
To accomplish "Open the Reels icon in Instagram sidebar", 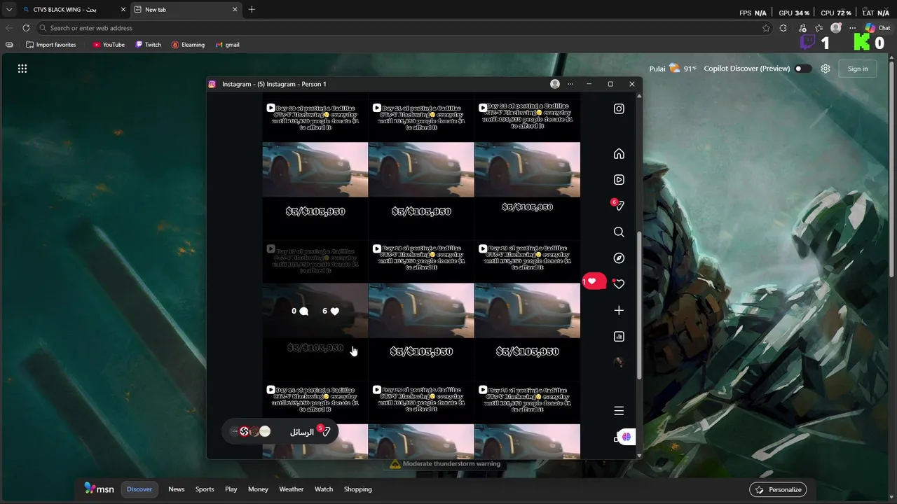I will coord(619,180).
